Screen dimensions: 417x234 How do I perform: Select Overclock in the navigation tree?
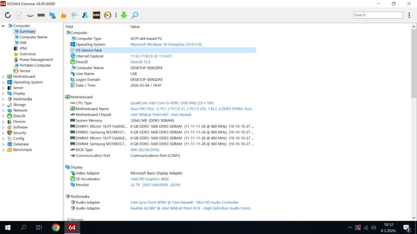click(x=28, y=54)
